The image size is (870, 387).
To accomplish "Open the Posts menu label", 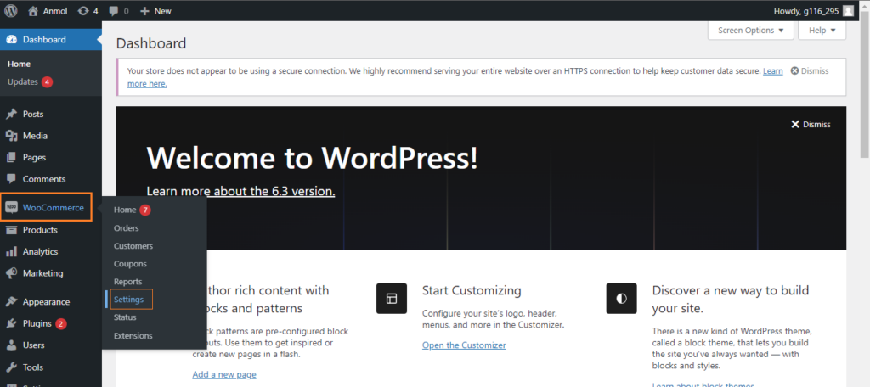I will (33, 115).
